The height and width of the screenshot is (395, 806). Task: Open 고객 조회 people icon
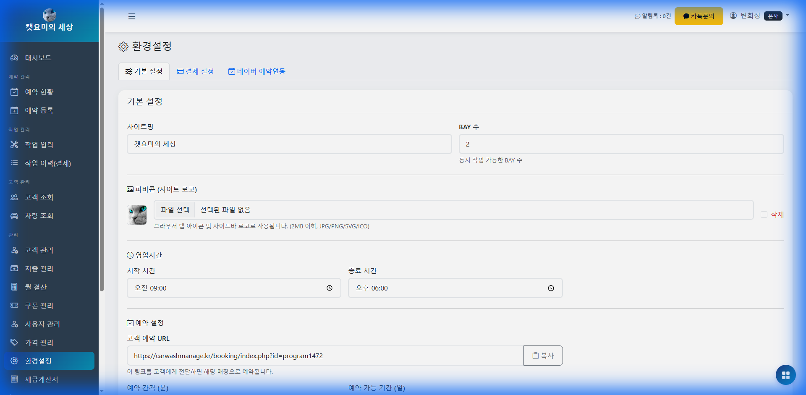[14, 197]
